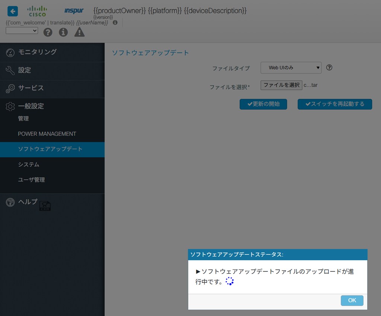Click the help icon next to the file type dropdown
This screenshot has height=316, width=381.
tap(329, 68)
